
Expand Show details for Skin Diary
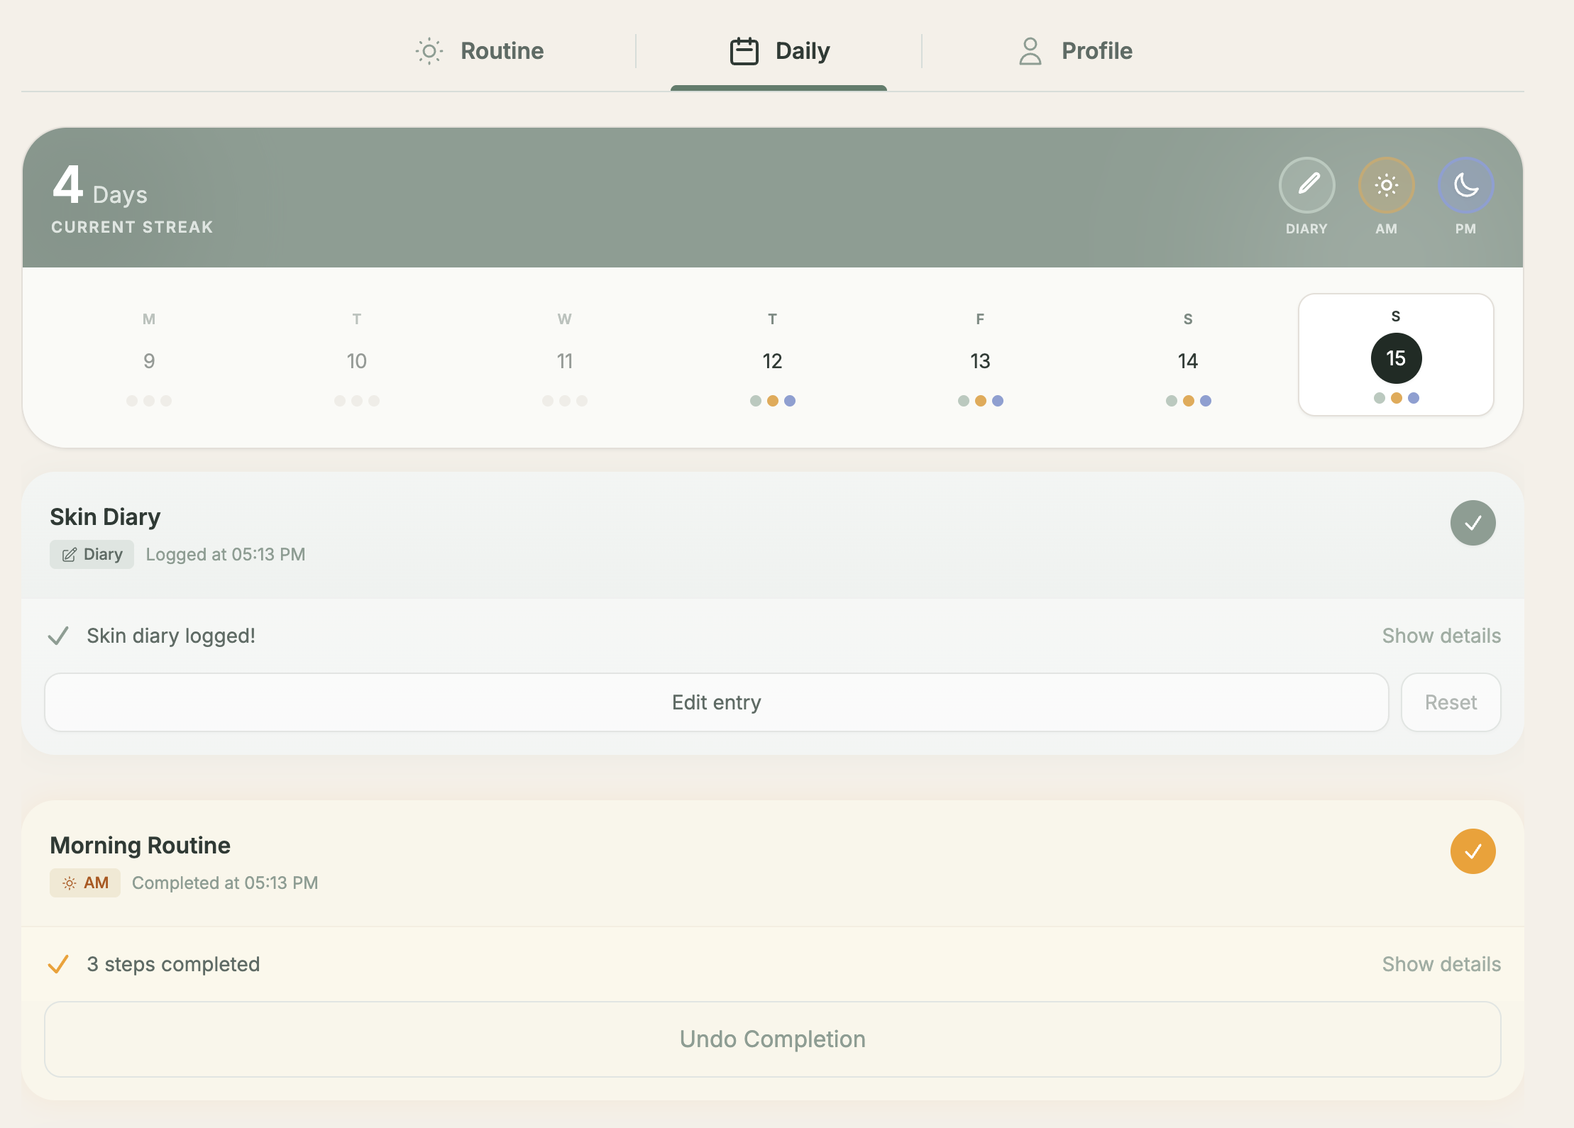pyautogui.click(x=1441, y=636)
